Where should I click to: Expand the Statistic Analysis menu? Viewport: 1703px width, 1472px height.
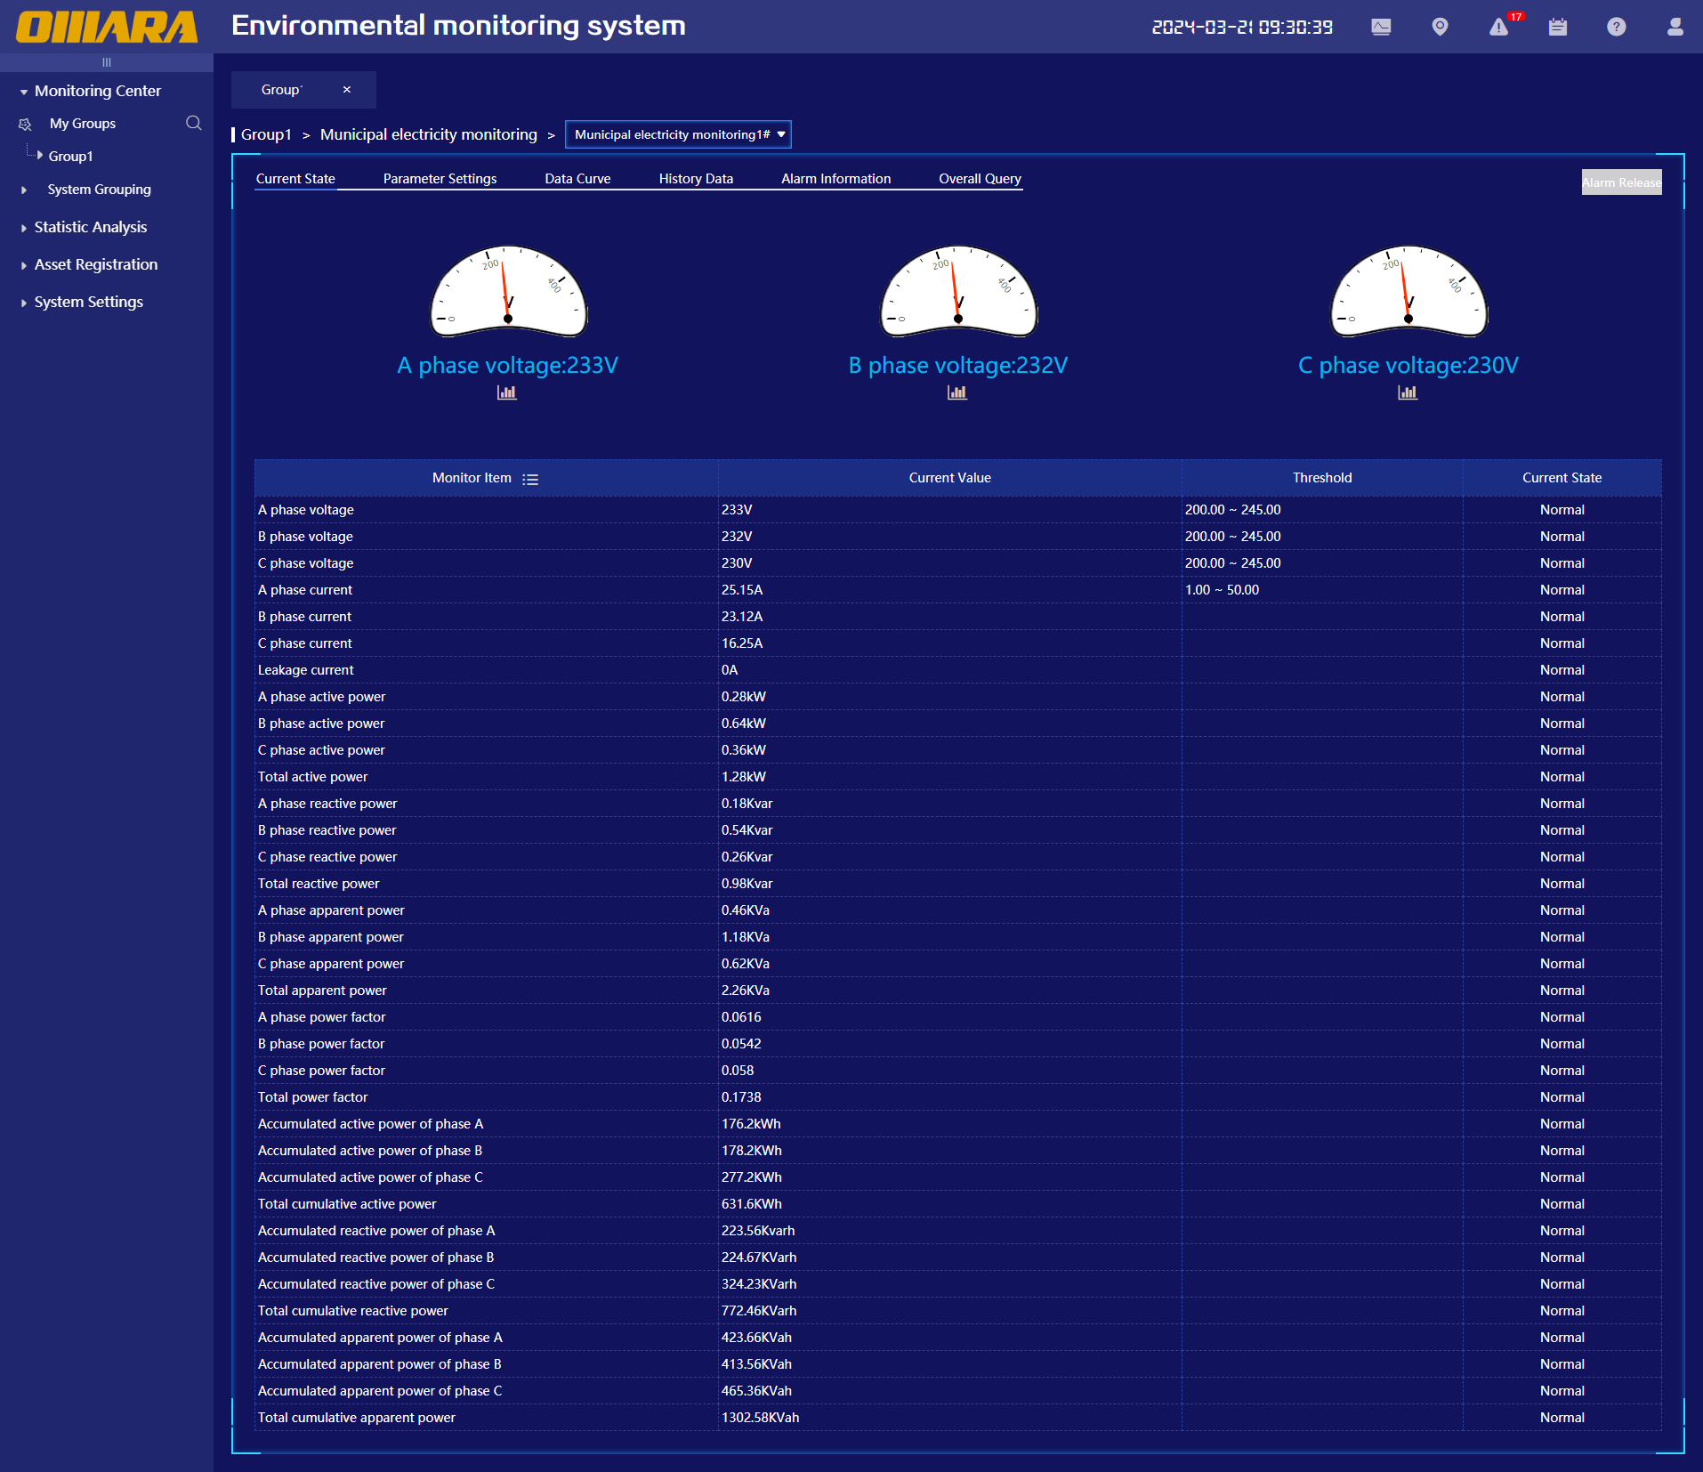click(x=90, y=227)
